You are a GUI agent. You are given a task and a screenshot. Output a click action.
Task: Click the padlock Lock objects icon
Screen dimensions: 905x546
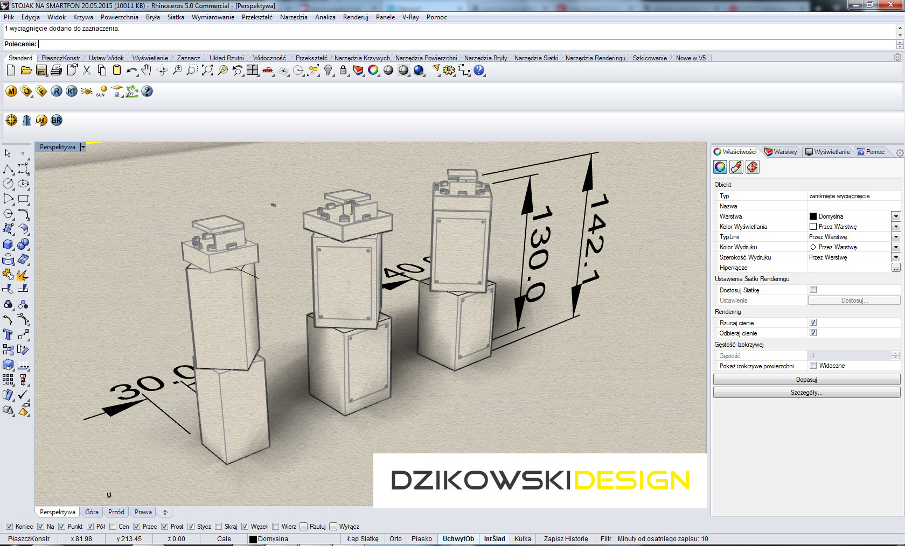click(x=343, y=71)
